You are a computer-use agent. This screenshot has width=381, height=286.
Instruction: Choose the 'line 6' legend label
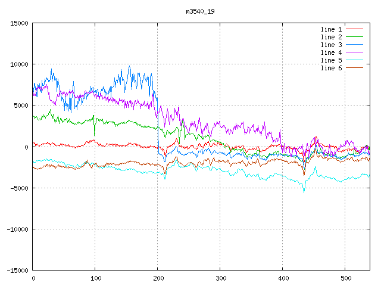coord(331,68)
